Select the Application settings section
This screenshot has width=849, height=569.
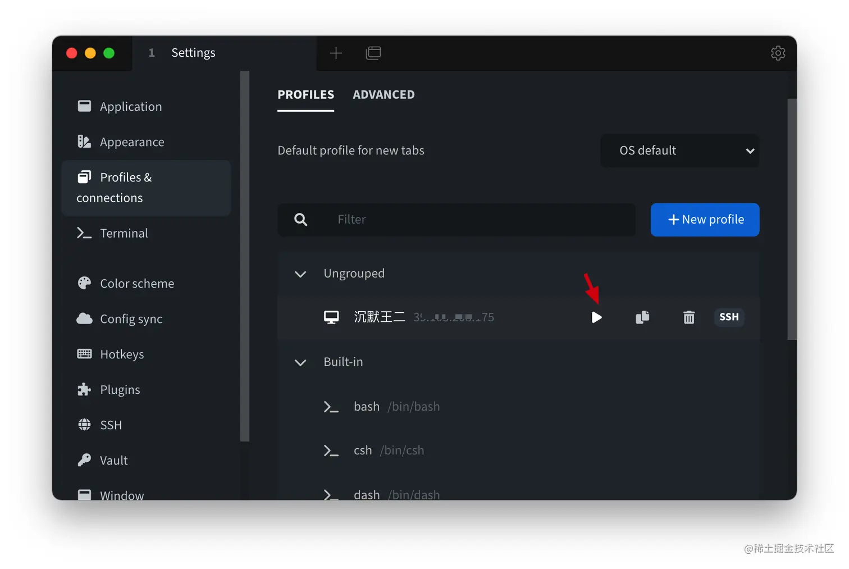pyautogui.click(x=146, y=107)
